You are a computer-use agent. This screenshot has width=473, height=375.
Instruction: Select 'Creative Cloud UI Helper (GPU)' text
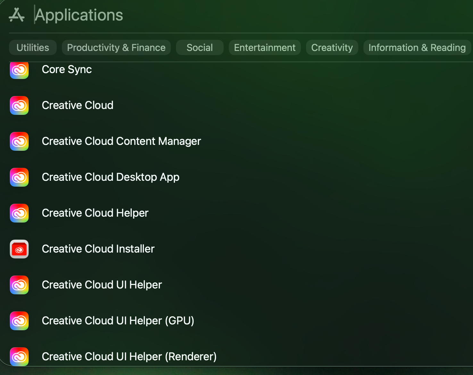point(118,321)
